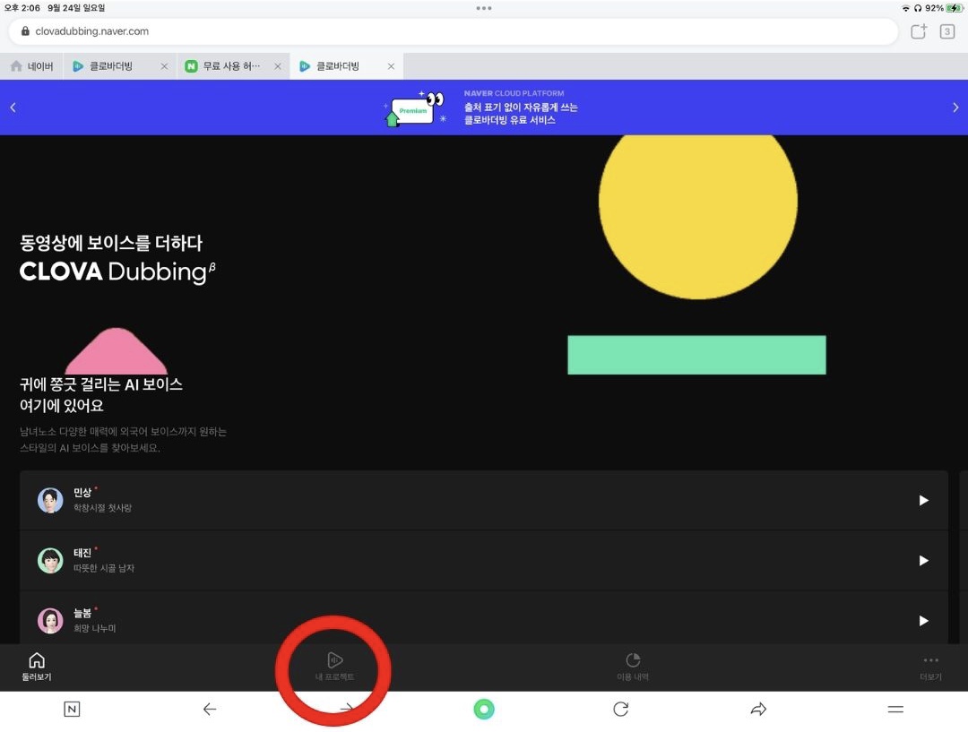The height and width of the screenshot is (732, 968).
Task: Click heading 귀에 쏭긋 걸리는 AI 보이스
Action: pos(101,384)
